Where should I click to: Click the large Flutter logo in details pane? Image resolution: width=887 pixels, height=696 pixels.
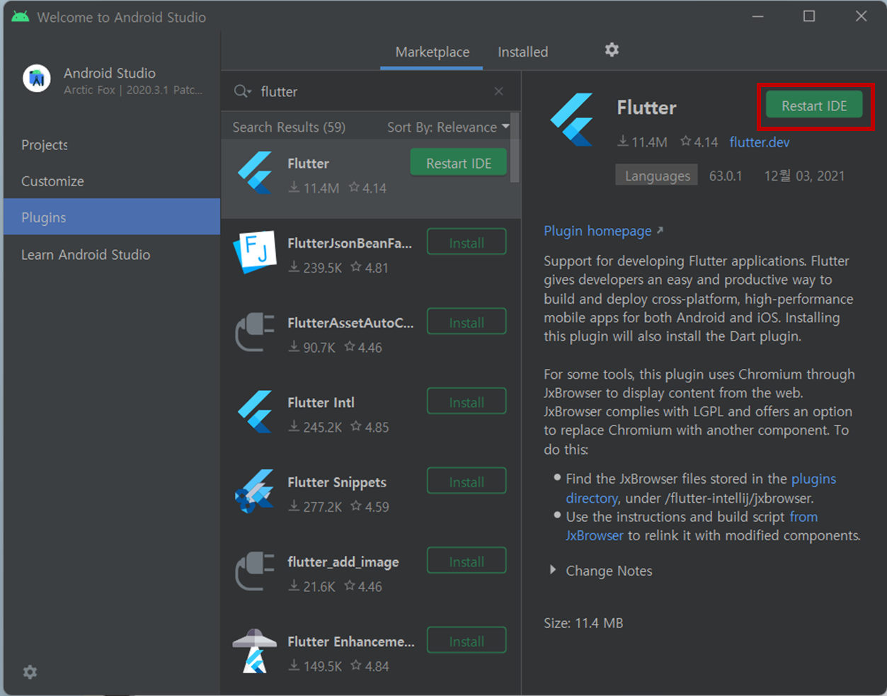coord(572,120)
